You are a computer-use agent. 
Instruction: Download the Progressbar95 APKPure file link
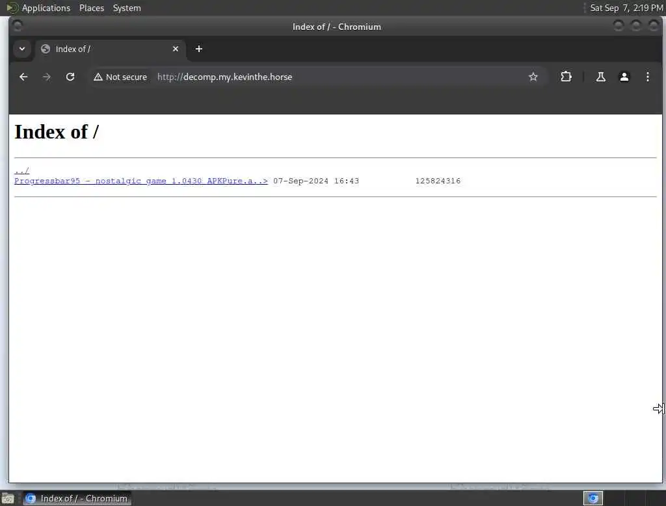[x=141, y=181]
